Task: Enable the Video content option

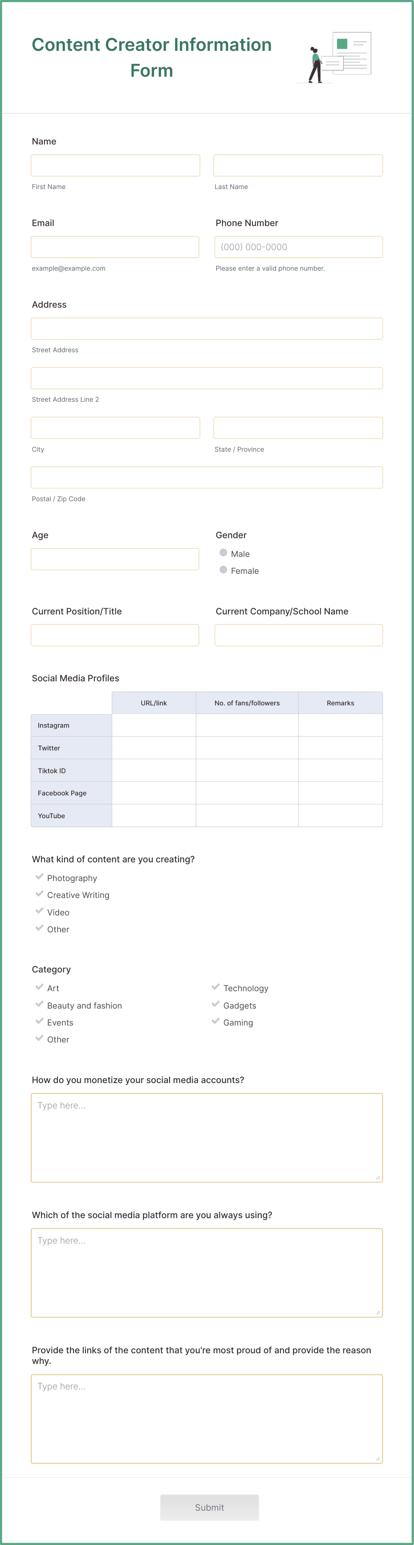Action: pyautogui.click(x=39, y=912)
